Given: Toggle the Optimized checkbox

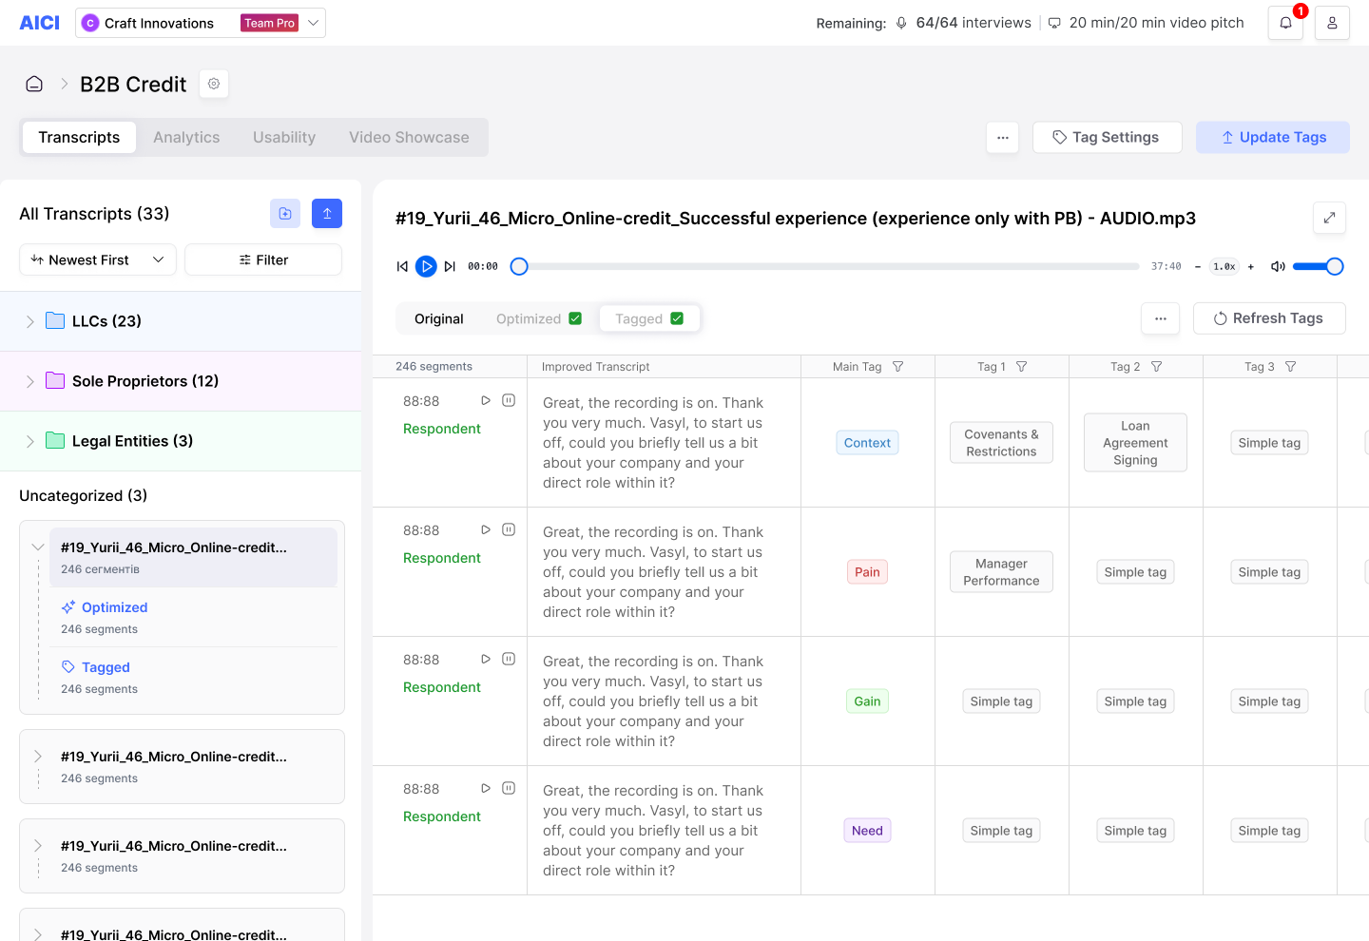Looking at the screenshot, I should tap(575, 318).
